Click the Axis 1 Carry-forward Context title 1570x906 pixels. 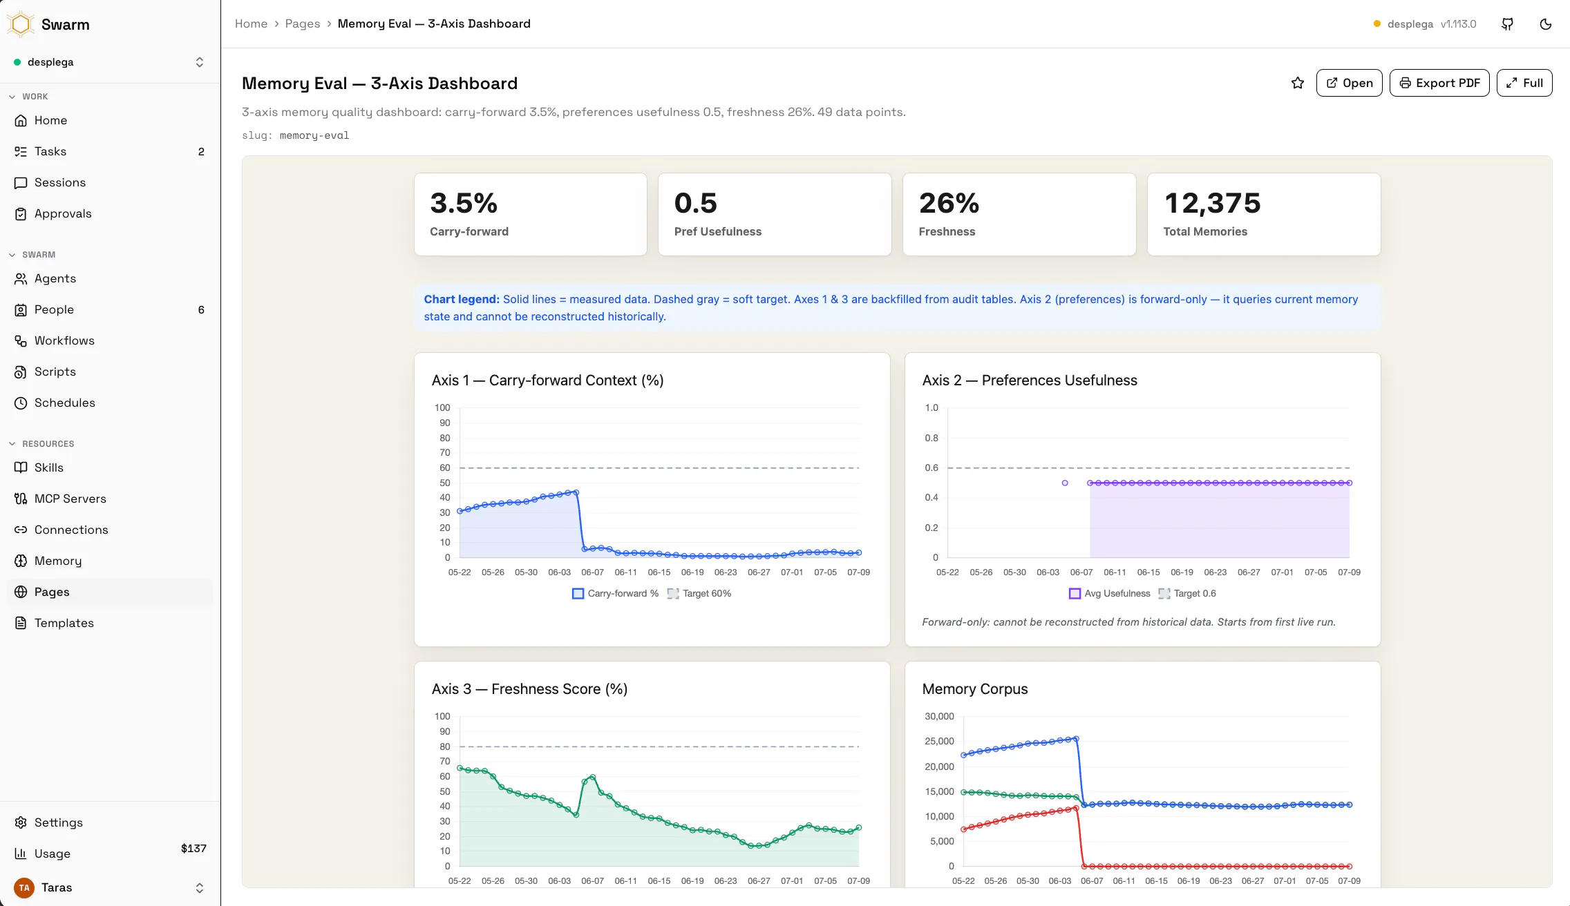(548, 380)
